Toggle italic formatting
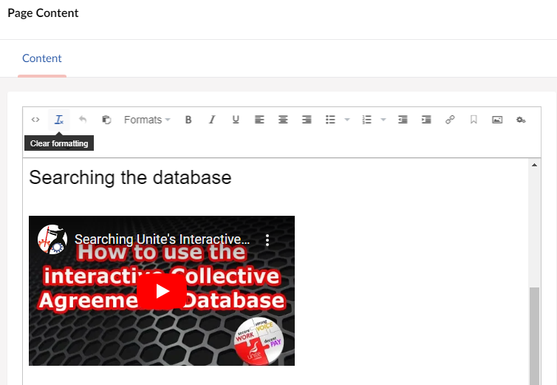Screen dimensions: 557x385 click(212, 120)
